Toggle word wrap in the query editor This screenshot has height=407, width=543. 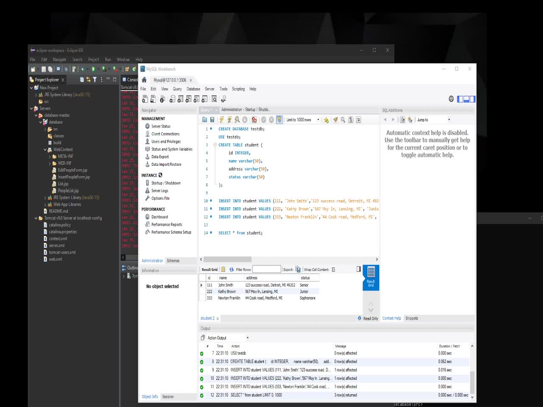point(358,120)
